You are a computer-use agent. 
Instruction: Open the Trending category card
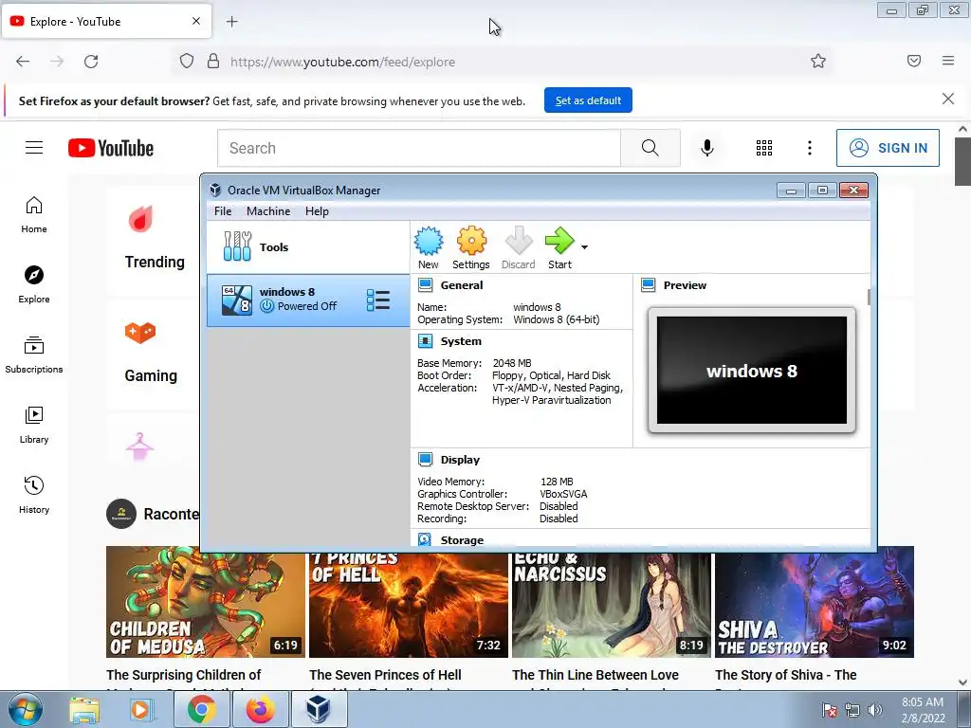point(155,240)
